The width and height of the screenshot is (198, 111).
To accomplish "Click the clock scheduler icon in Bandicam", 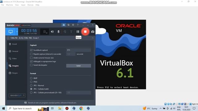I will click(73, 25).
